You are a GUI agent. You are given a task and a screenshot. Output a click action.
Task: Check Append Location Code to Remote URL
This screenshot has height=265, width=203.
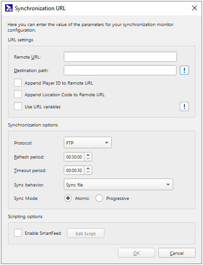(18, 94)
